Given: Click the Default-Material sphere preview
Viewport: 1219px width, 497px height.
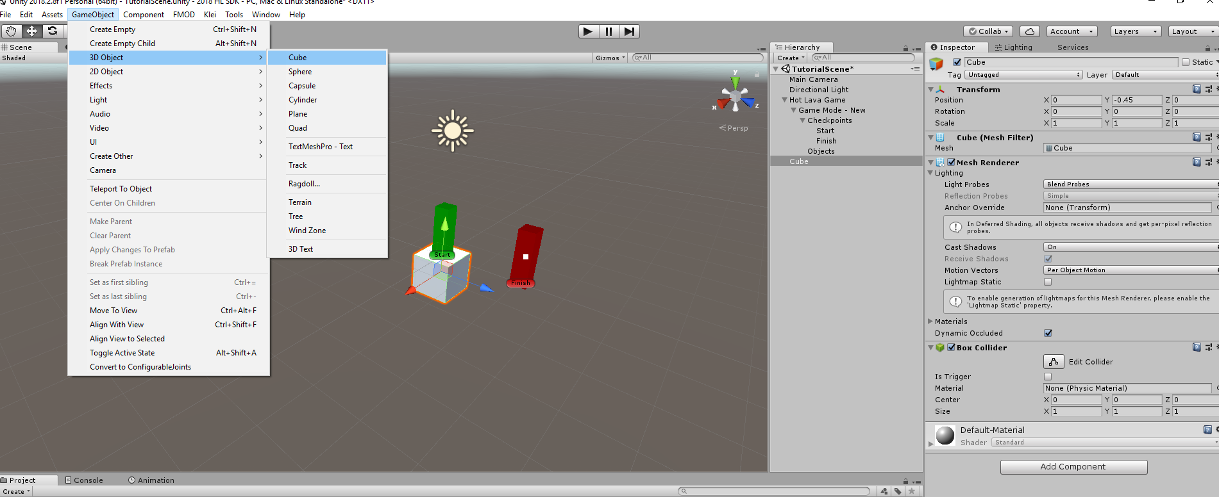Looking at the screenshot, I should 945,436.
